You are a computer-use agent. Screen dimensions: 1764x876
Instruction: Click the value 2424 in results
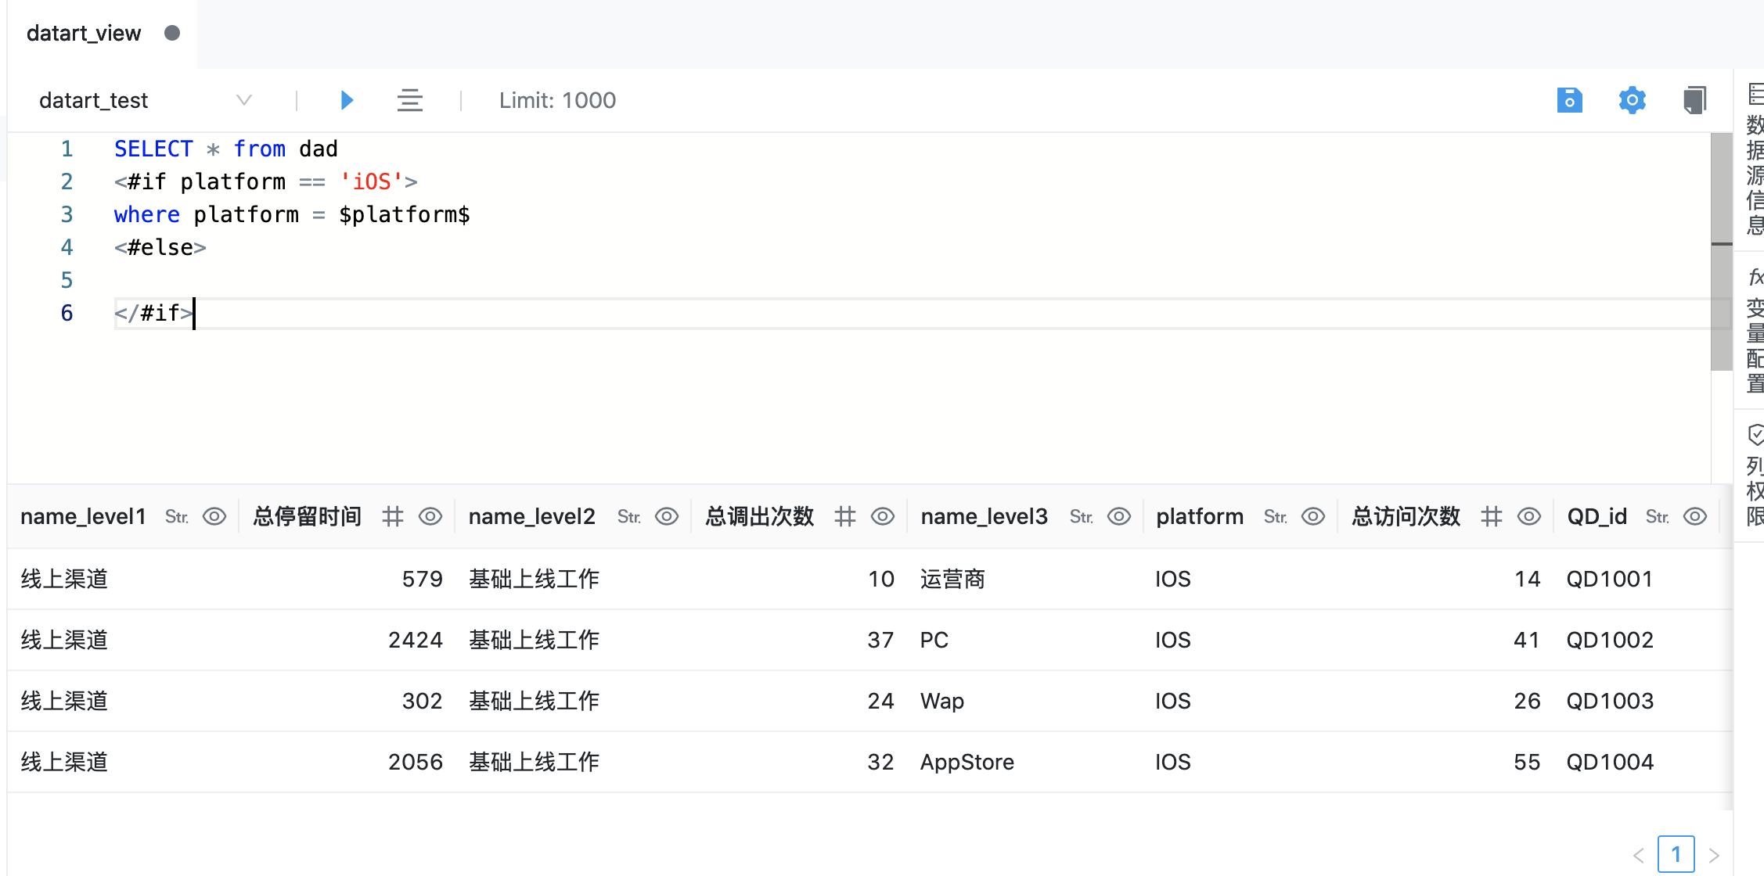(x=416, y=640)
